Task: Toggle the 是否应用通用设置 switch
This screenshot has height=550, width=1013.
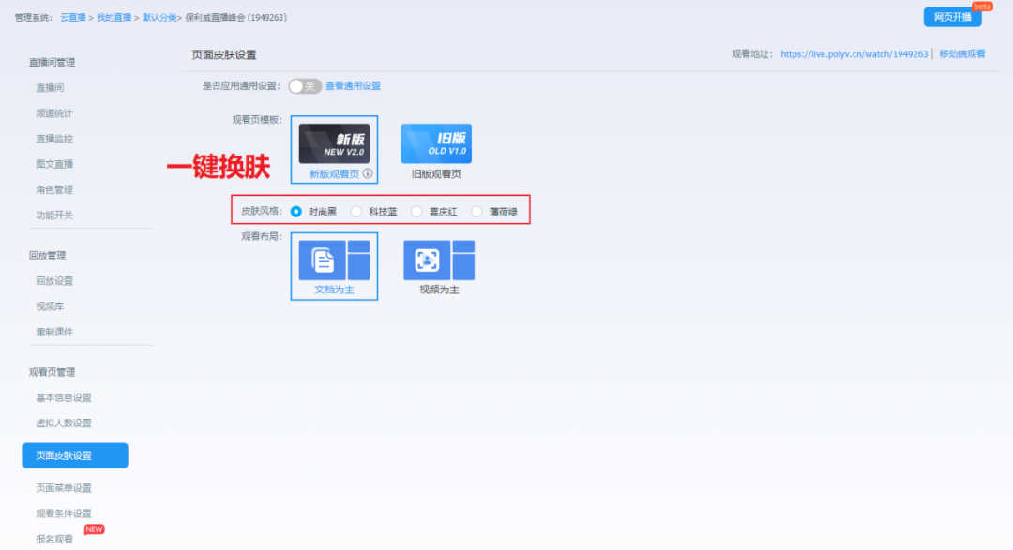Action: (x=304, y=86)
